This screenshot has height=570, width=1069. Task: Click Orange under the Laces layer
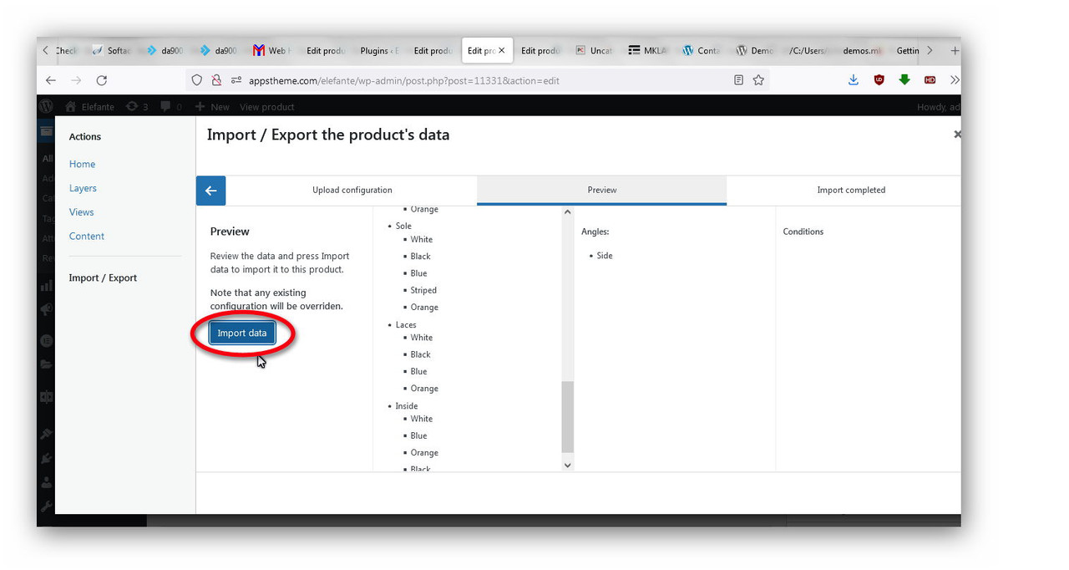(x=424, y=388)
